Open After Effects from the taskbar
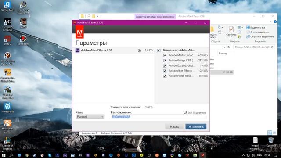 tap(65, 155)
